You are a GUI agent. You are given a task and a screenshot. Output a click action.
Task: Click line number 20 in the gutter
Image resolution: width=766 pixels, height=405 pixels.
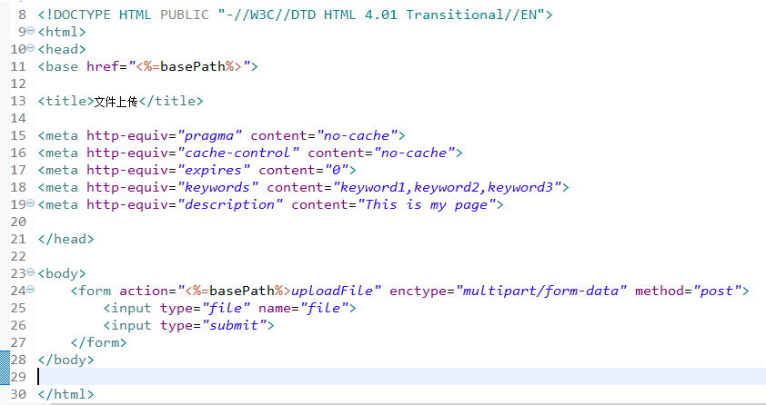click(x=18, y=222)
